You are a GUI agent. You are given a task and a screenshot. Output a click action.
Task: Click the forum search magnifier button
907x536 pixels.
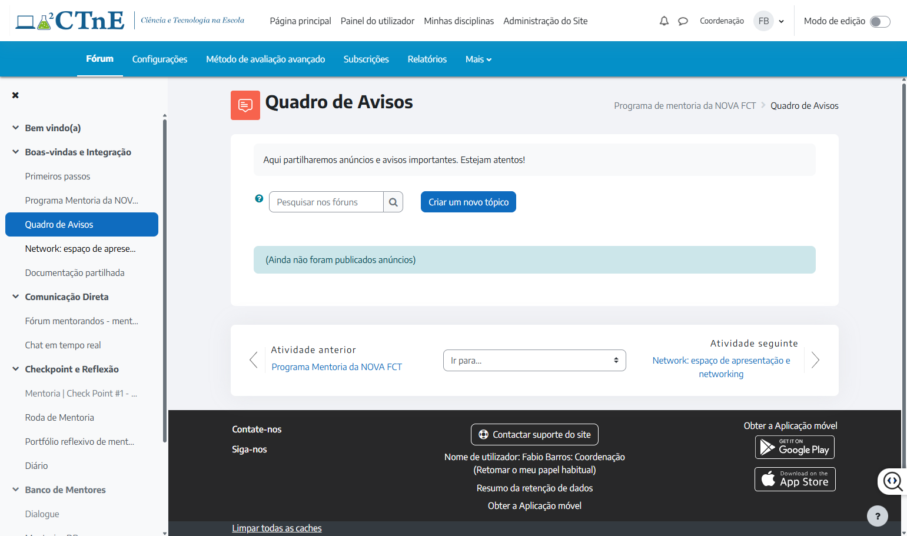(393, 202)
